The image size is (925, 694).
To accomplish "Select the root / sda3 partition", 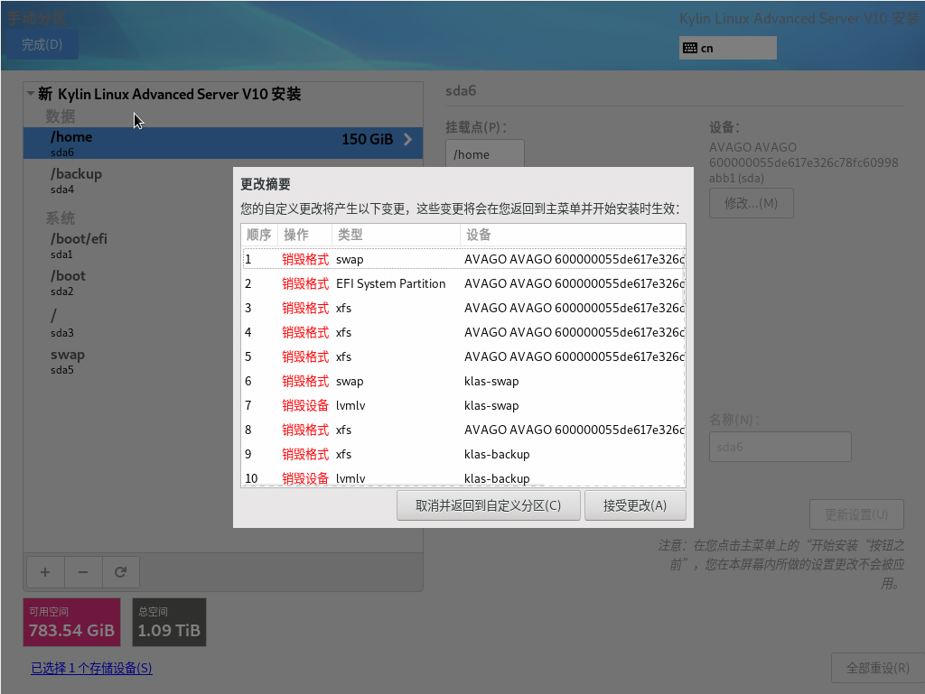I will pyautogui.click(x=223, y=323).
